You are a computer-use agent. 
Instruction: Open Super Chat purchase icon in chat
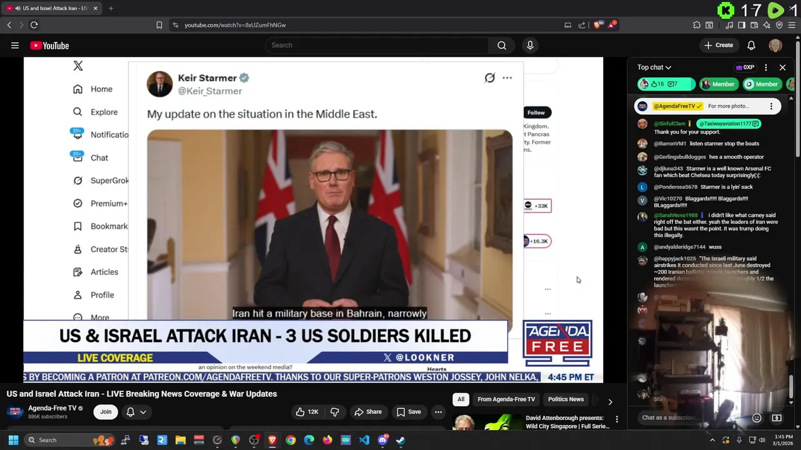(x=777, y=417)
